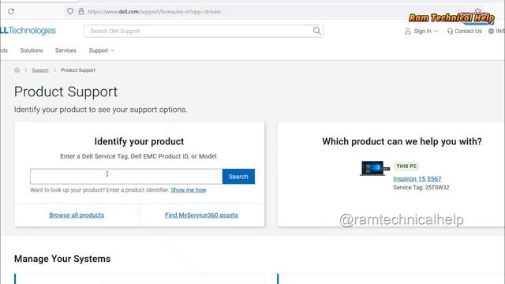505x284 pixels.
Task: Click the Sign In user icon
Action: (x=408, y=32)
